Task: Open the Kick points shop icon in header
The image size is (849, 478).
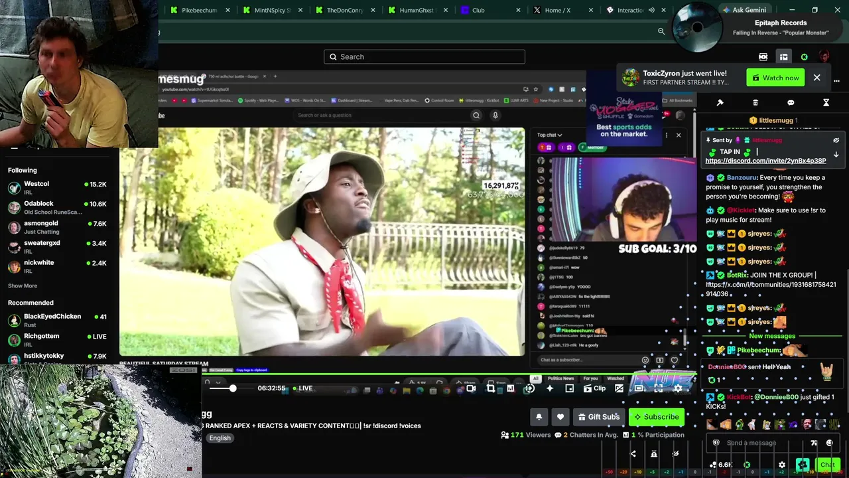Action: point(763,57)
